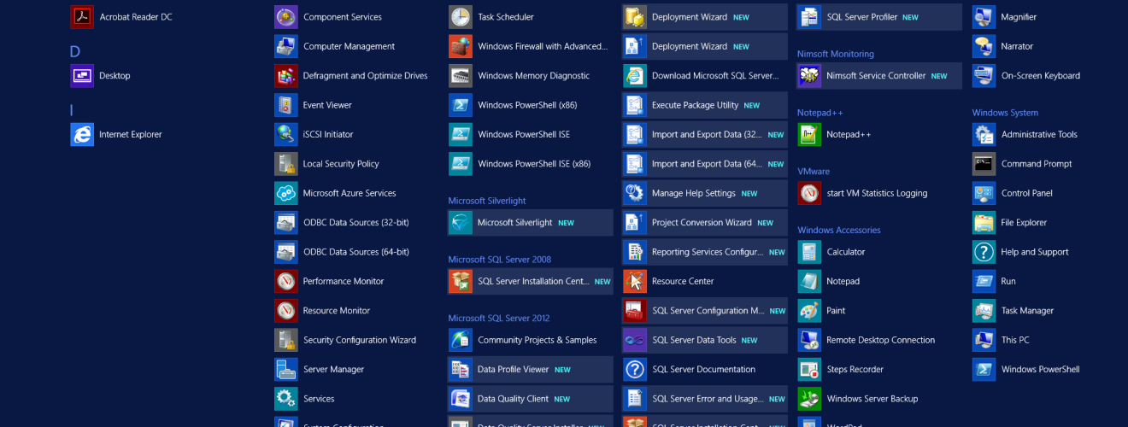
Task: Open Manage Help Settings icon
Action: [x=635, y=193]
